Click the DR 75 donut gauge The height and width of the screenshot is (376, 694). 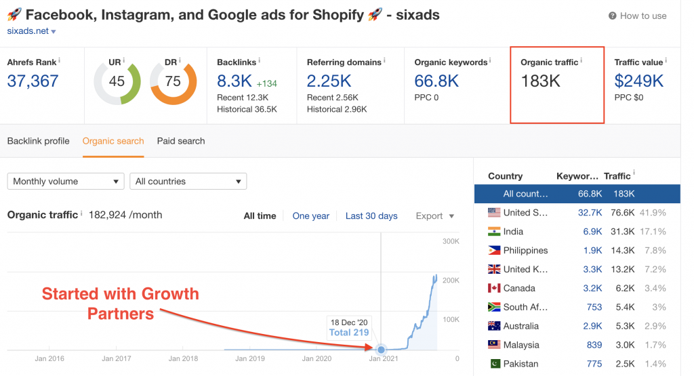click(x=173, y=82)
